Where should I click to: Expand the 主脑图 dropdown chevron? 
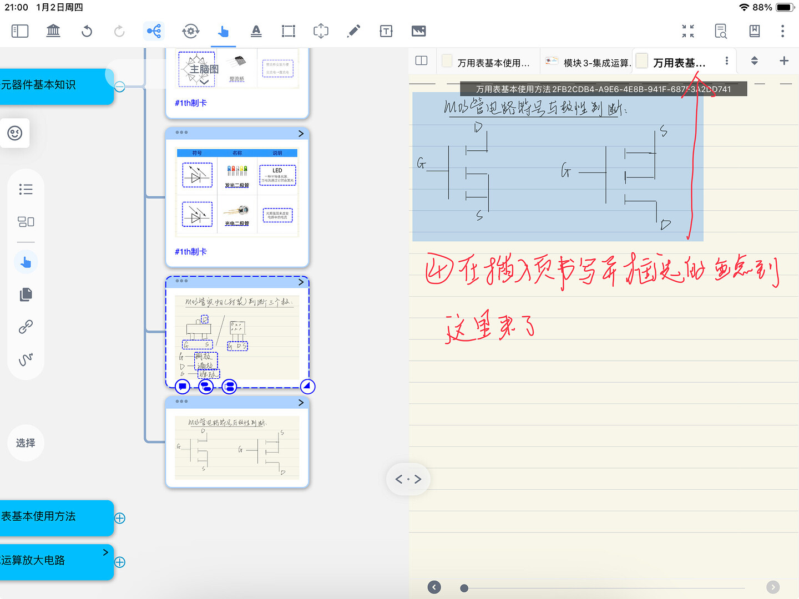(204, 82)
